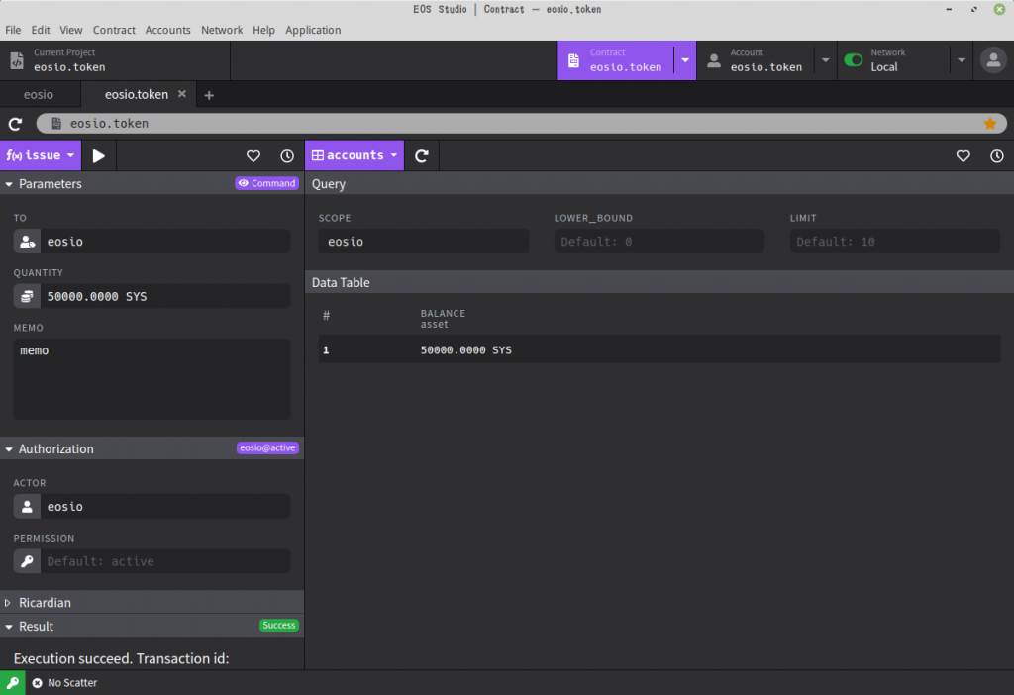Open the Account selector dropdown arrow

coord(825,60)
